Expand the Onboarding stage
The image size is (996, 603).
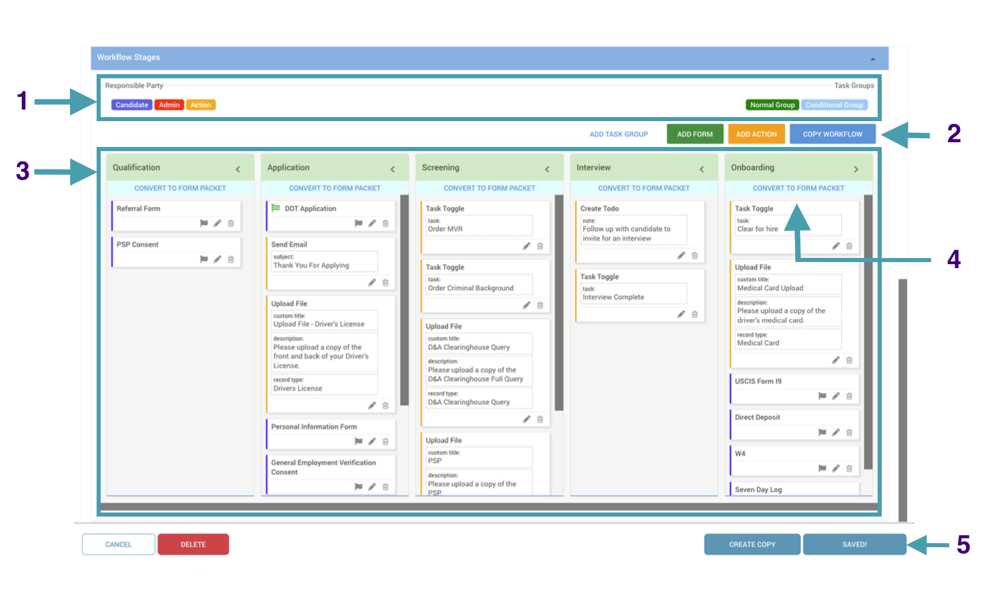point(857,167)
